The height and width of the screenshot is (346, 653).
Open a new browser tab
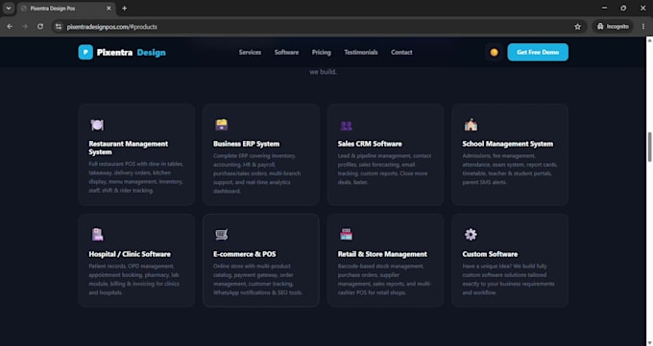pos(124,9)
